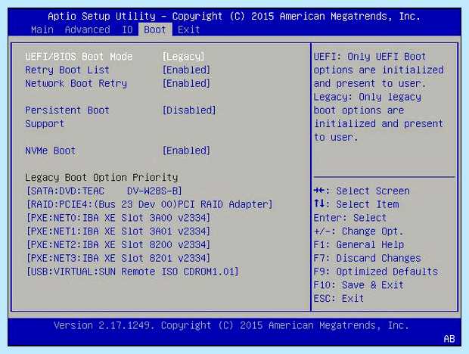Click the '+/-: Change Opt.' hint

pos(359,231)
